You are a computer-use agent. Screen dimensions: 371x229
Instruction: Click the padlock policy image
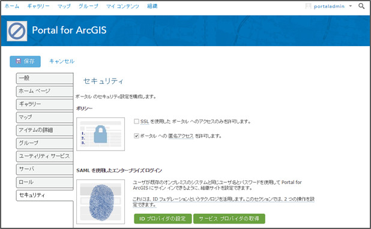(101, 134)
